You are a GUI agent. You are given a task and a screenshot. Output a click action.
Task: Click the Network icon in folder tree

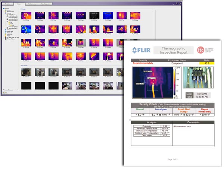(6, 30)
